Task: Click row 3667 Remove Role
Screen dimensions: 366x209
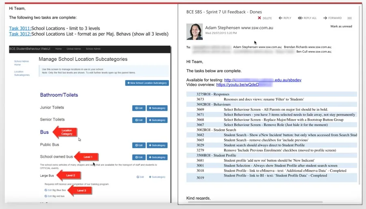Action: pyautogui.click(x=271, y=125)
